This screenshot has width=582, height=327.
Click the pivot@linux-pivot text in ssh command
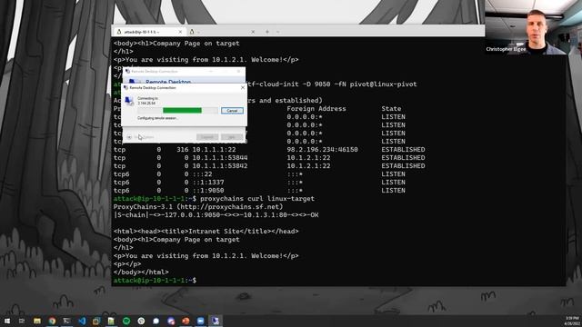[383, 84]
